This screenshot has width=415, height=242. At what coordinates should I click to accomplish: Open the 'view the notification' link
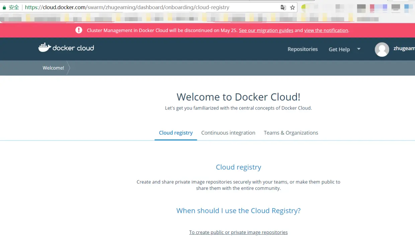click(326, 30)
